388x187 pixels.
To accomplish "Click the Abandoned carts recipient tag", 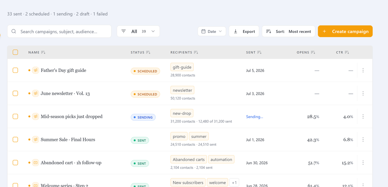I will point(189,159).
